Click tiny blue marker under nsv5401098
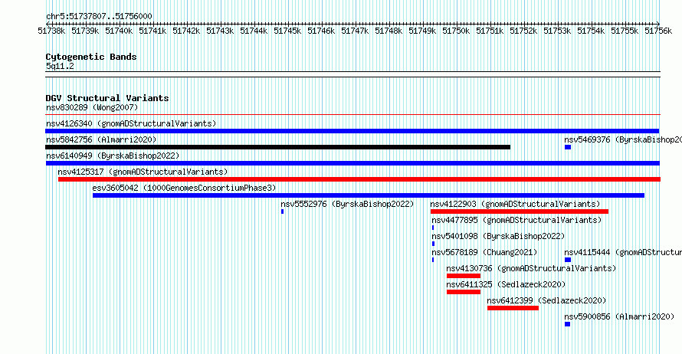This screenshot has height=354, width=682. tap(433, 244)
